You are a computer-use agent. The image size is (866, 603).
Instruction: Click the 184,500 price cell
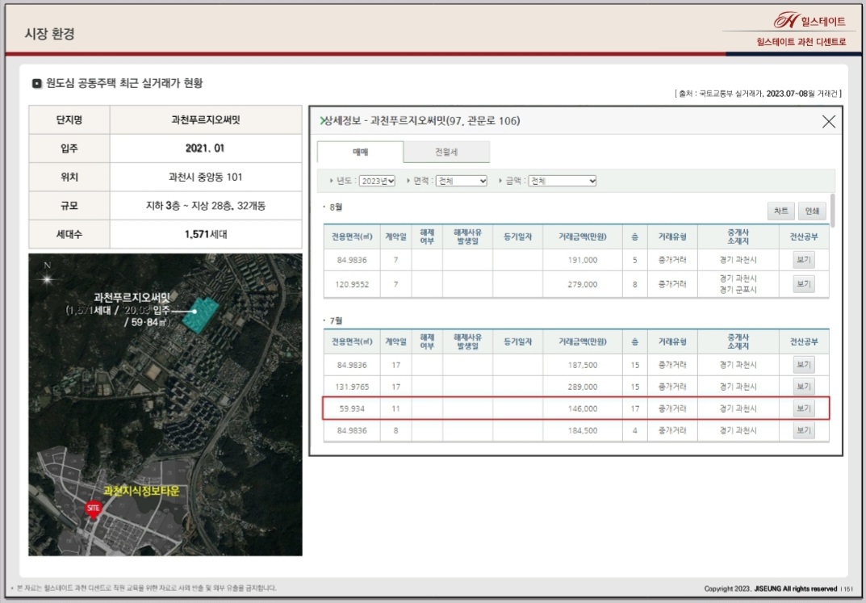(x=582, y=430)
